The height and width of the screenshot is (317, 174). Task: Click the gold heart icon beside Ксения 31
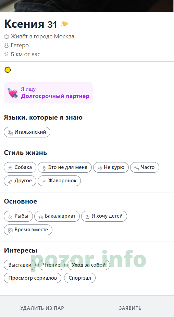pyautogui.click(x=63, y=24)
